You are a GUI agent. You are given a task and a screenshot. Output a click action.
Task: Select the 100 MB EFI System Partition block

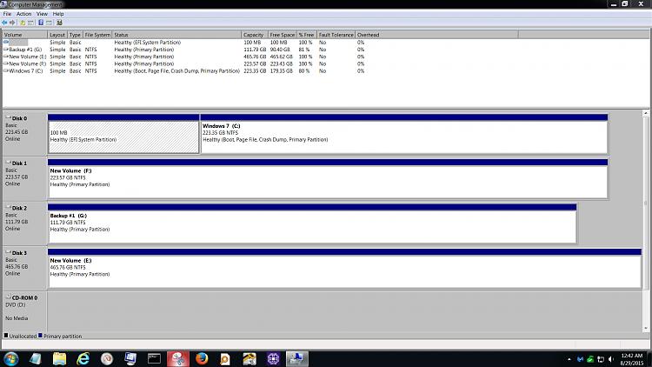123,134
